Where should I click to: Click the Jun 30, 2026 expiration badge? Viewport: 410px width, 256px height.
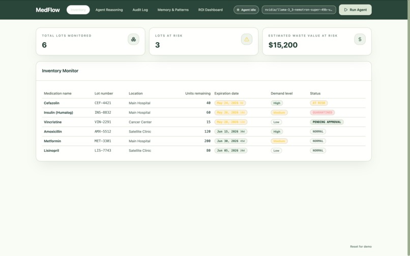(x=230, y=141)
